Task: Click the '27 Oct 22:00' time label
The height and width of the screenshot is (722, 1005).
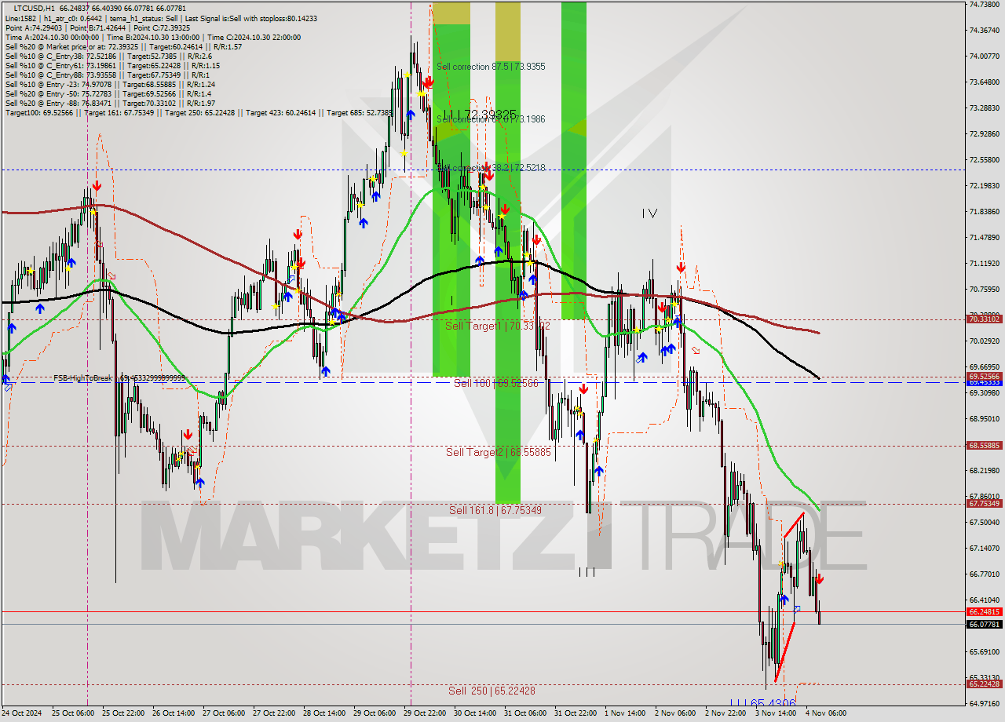Action: coord(274,713)
